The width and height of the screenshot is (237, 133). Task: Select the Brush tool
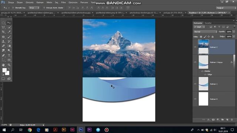pos(9,37)
